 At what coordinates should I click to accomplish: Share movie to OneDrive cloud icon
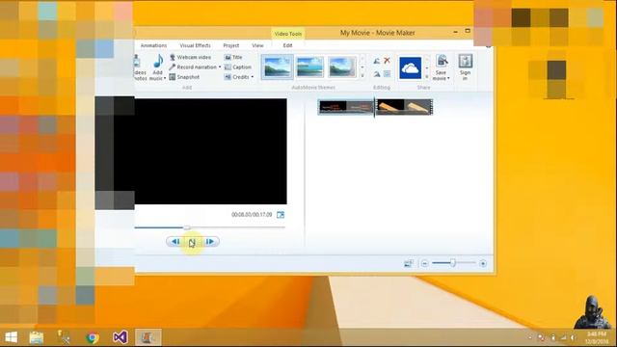click(410, 68)
